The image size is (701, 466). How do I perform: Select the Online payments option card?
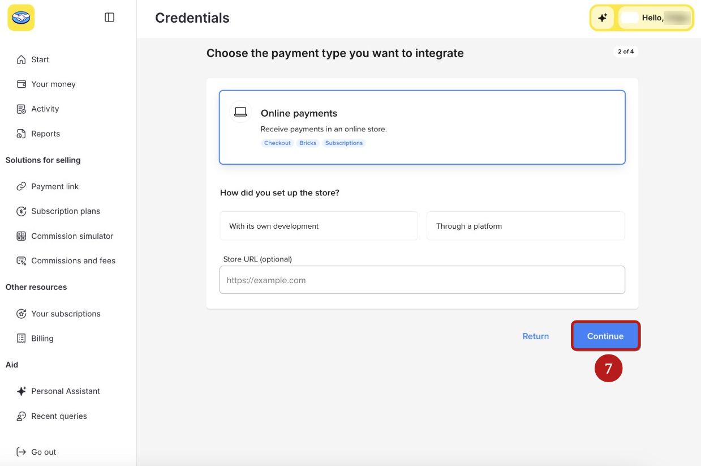point(422,127)
